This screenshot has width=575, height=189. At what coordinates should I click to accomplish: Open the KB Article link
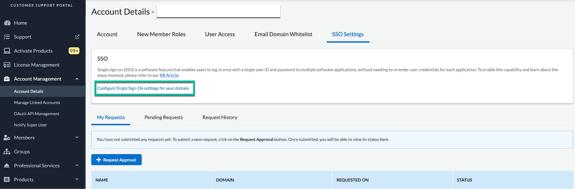pos(169,76)
